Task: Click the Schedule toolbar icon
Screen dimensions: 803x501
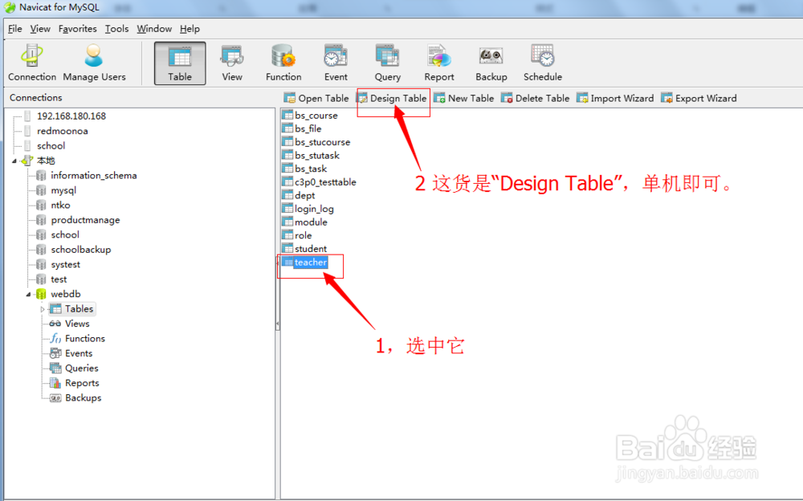Action: tap(542, 63)
